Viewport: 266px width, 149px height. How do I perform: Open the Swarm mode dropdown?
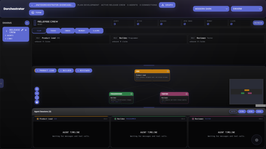click(247, 9)
